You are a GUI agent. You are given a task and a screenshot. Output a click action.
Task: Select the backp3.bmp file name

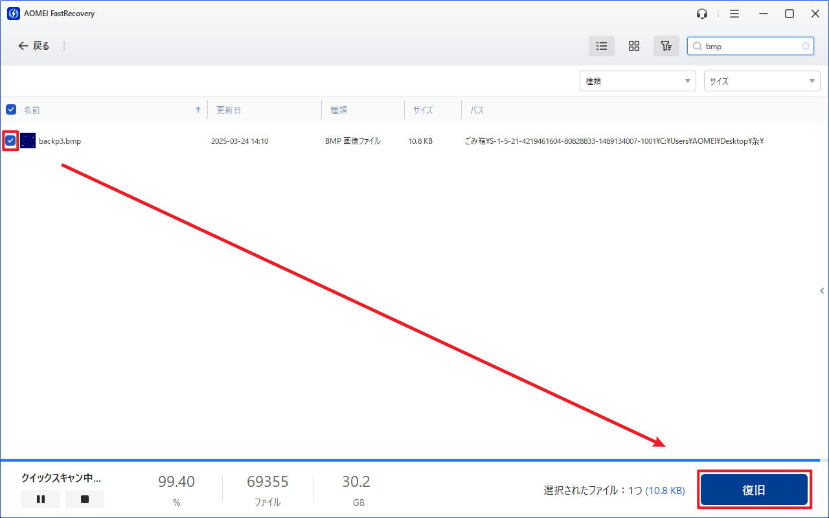click(60, 141)
